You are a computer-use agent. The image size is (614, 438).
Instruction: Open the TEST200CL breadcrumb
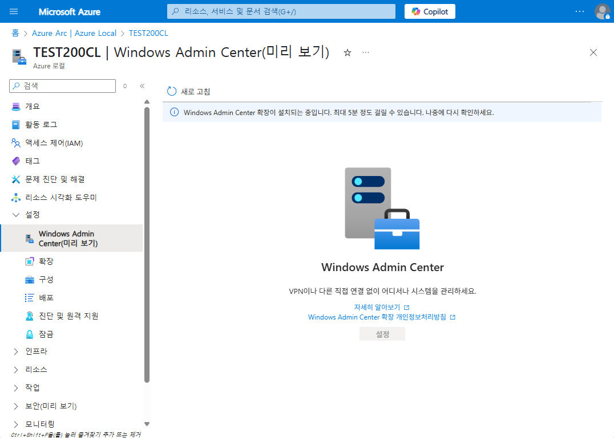[x=148, y=33]
